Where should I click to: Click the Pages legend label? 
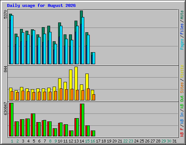pos(182,44)
